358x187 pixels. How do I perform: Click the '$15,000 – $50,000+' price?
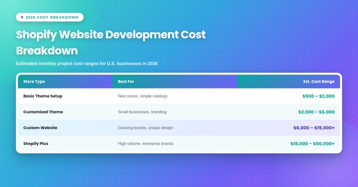[x=313, y=143]
